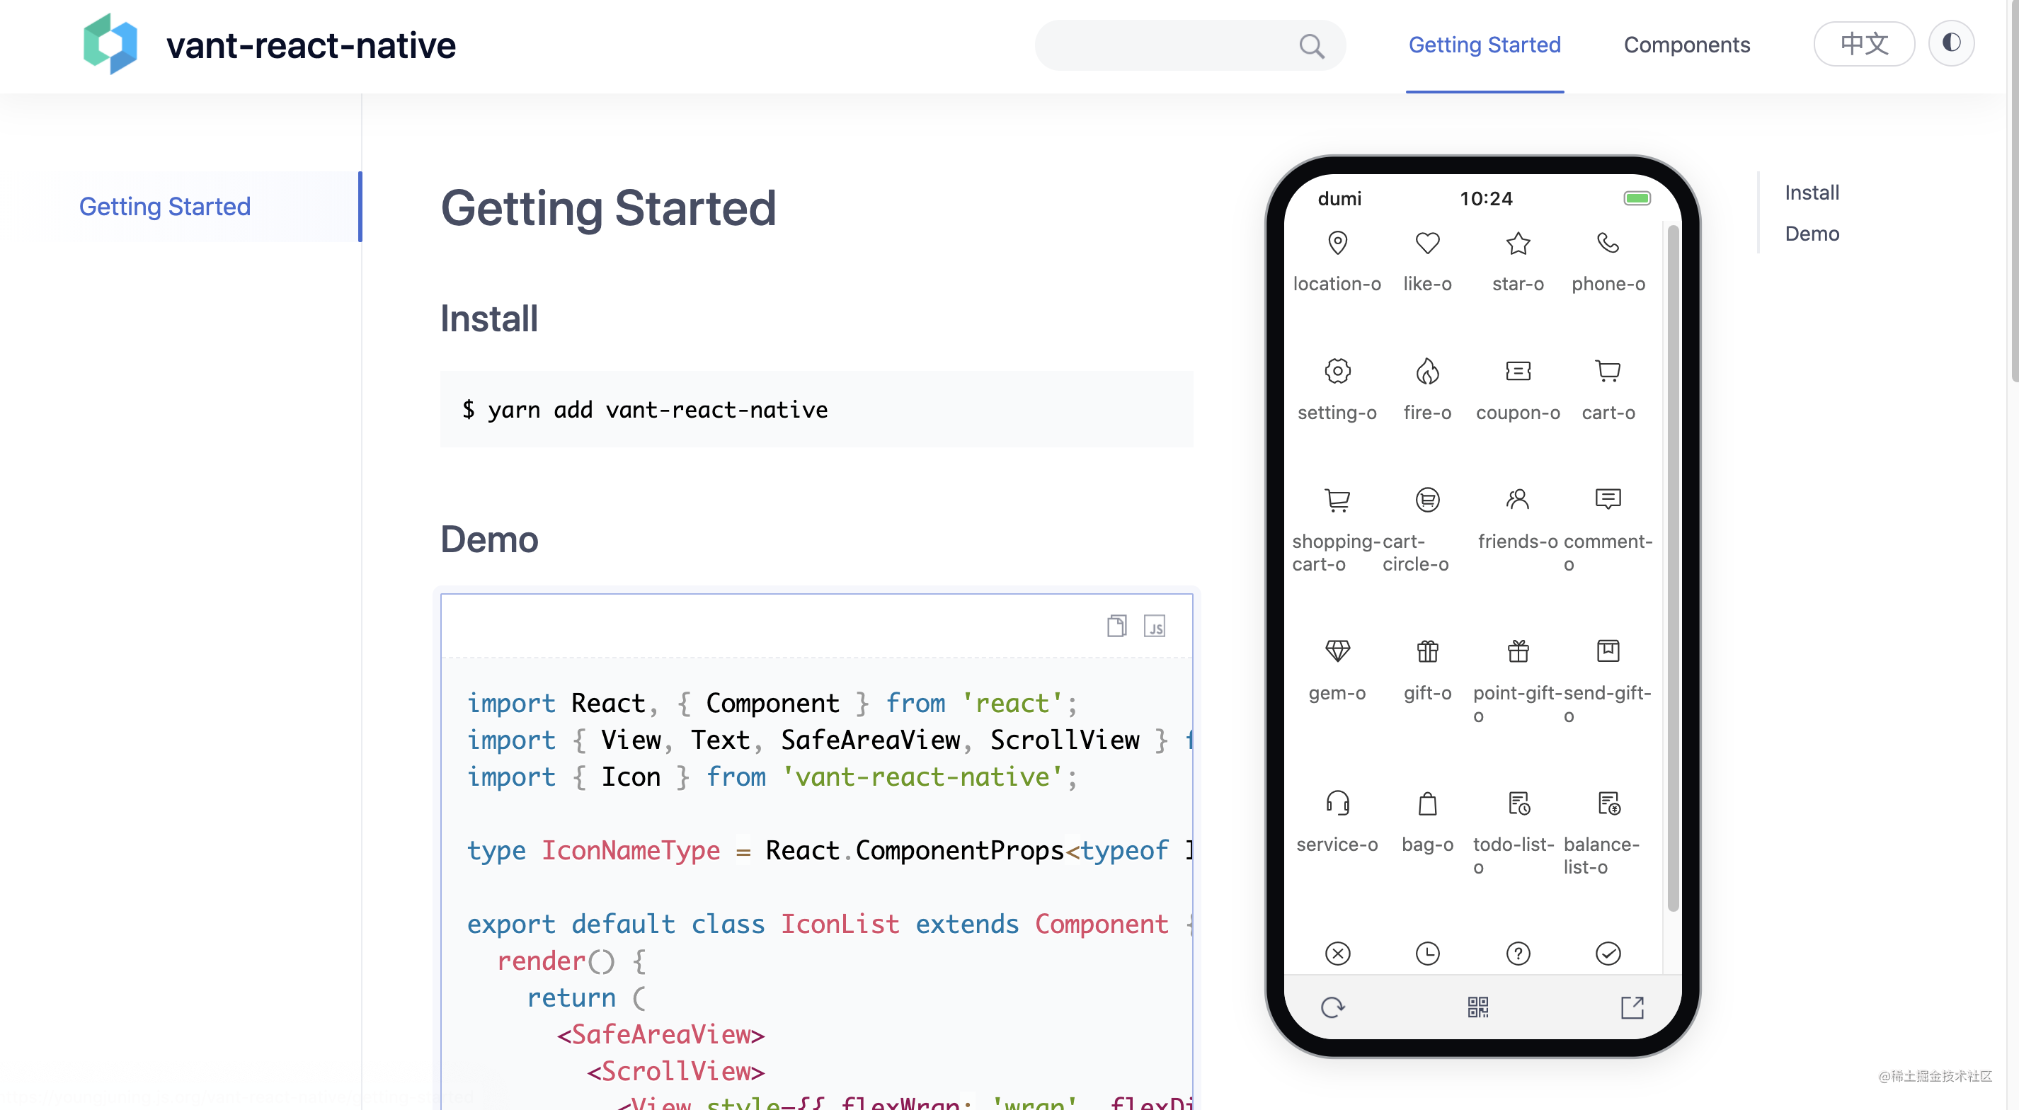Open the Components tab
Viewport: 2019px width, 1110px height.
tap(1687, 44)
